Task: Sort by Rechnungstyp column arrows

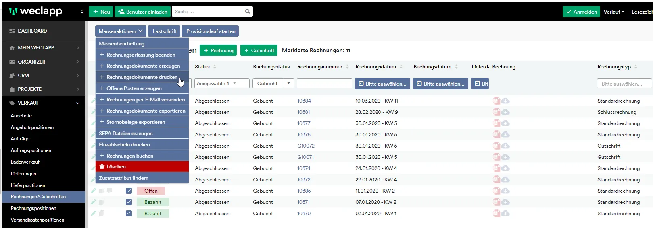Action: pyautogui.click(x=636, y=67)
